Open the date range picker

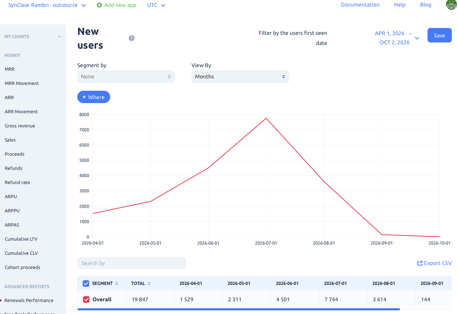tap(397, 38)
